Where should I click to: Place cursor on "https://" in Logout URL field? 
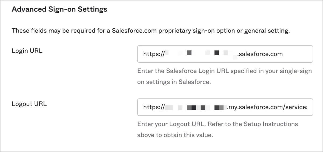tap(154, 107)
